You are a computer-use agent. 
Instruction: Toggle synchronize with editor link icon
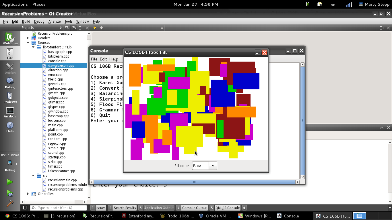tap(74, 28)
